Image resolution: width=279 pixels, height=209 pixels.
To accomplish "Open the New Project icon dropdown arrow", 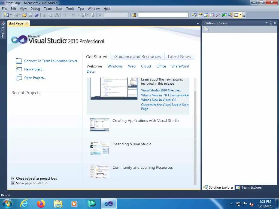I will pos(11,15).
